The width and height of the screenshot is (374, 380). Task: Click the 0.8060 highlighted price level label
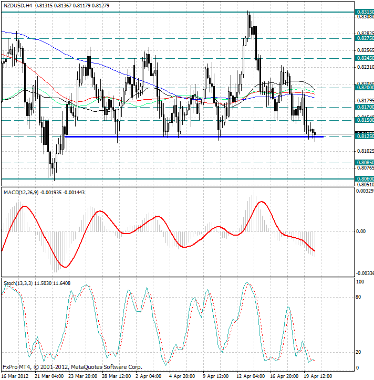tap(365, 179)
